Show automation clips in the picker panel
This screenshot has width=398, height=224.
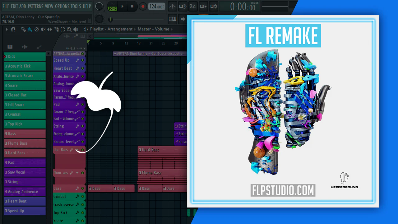39,47
